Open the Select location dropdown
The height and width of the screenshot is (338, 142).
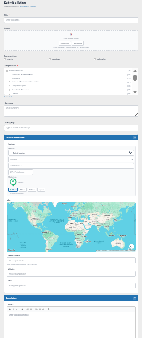[71, 153]
